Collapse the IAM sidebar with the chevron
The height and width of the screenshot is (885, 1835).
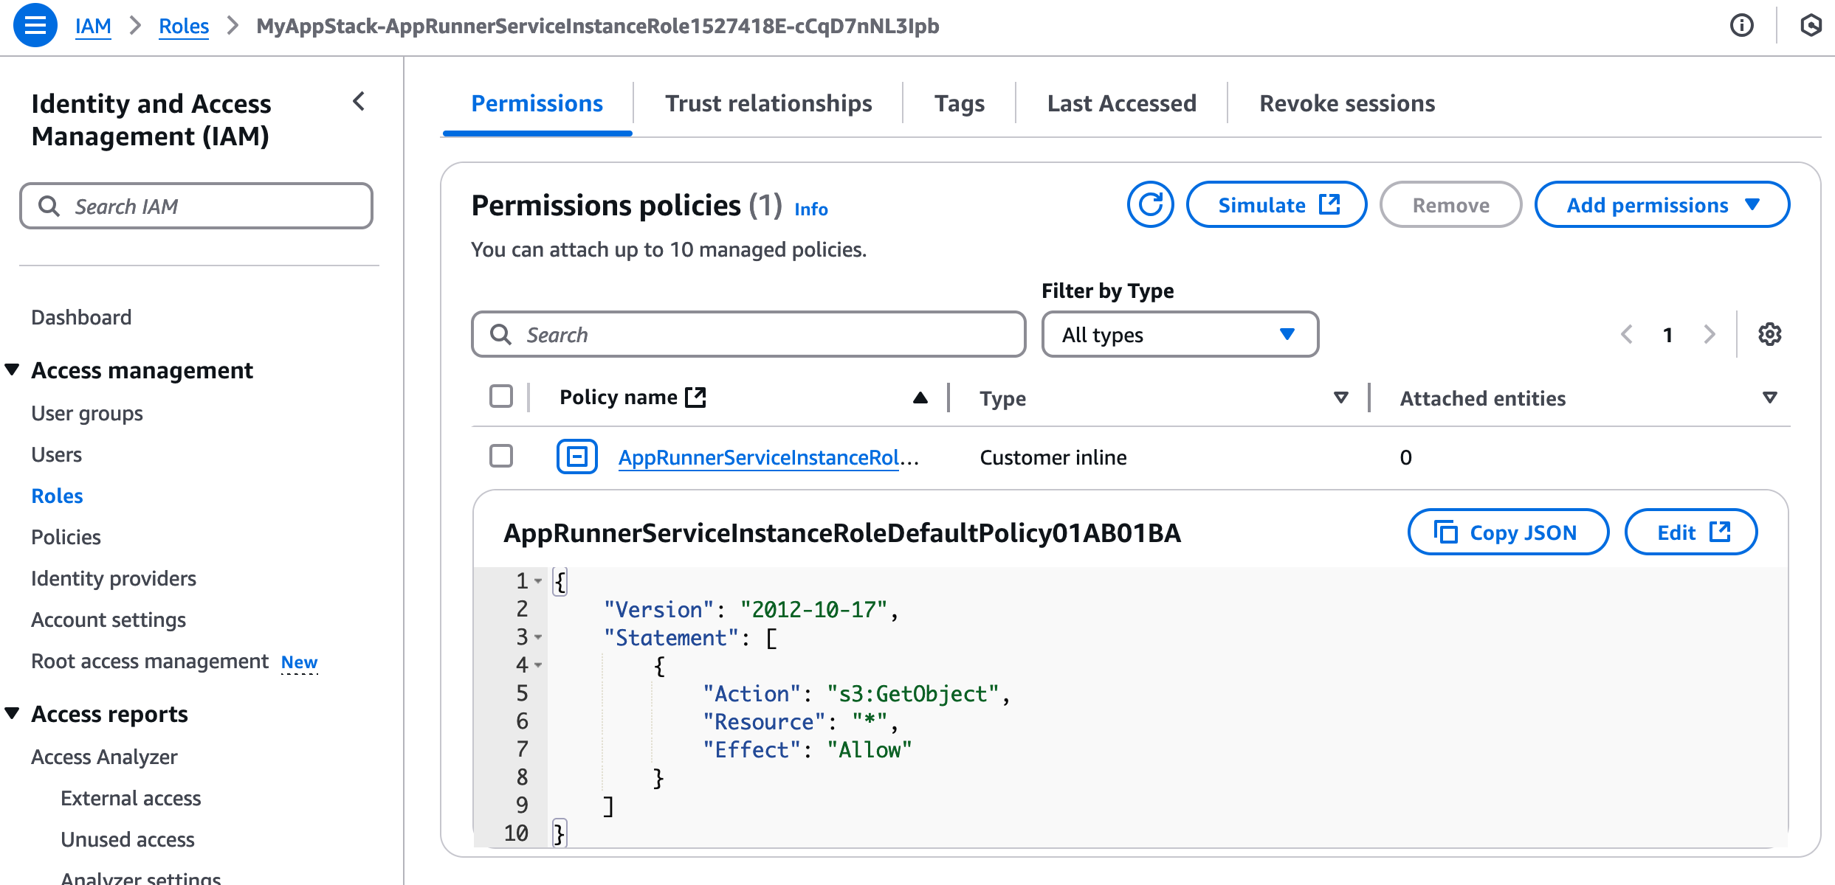click(x=359, y=102)
